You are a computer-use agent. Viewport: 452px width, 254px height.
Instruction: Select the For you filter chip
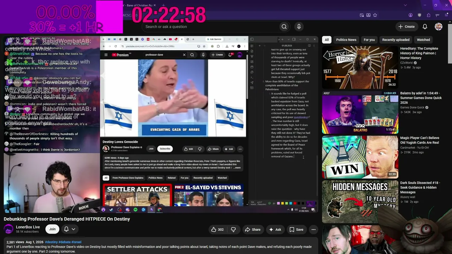[369, 40]
